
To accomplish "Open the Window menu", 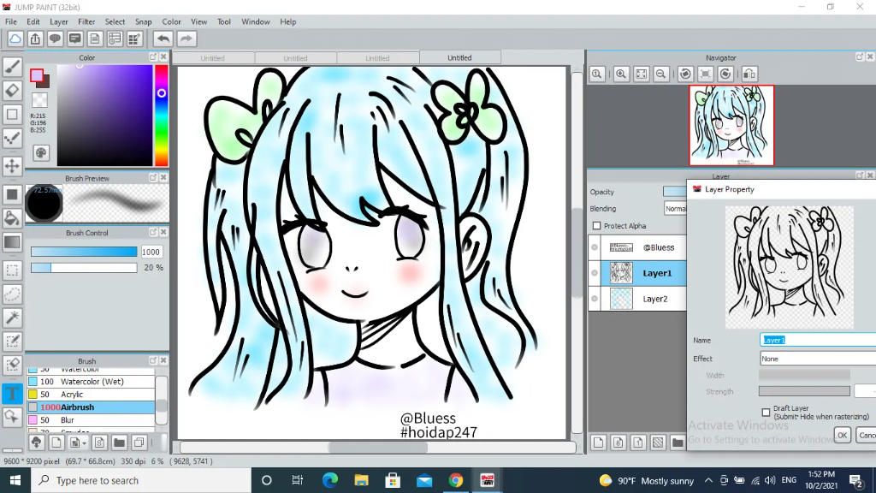I will [255, 21].
